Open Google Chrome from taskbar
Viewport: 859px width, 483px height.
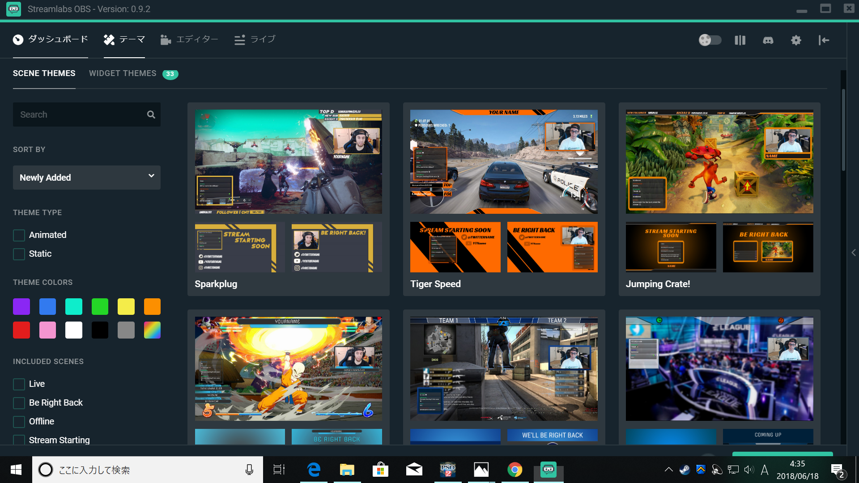(x=515, y=470)
